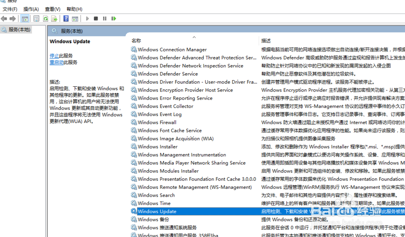
Task: Select Windows 推送通知系统服务 row
Action: coord(167,227)
